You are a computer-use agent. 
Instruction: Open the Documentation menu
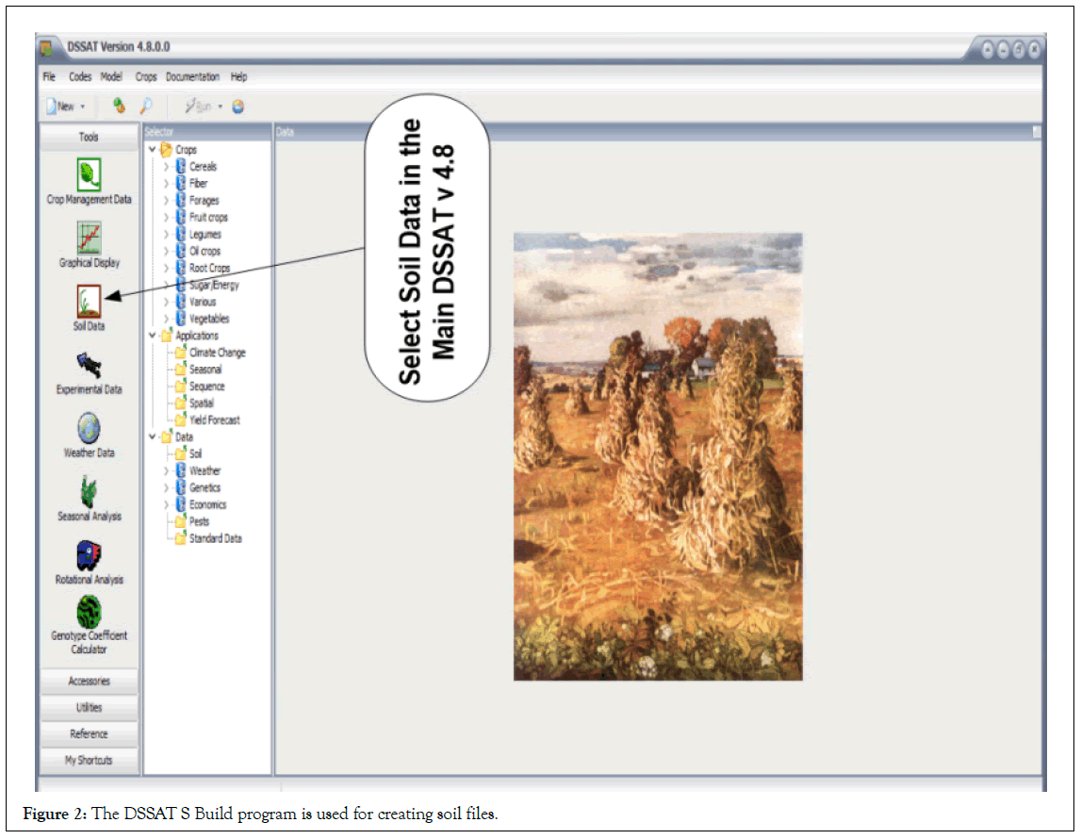point(192,77)
